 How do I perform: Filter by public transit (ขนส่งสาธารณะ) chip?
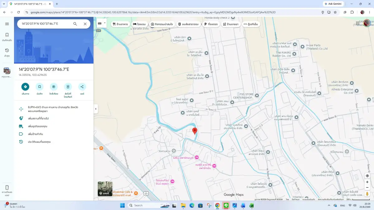(x=188, y=24)
